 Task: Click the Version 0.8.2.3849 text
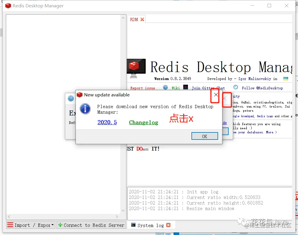173,79
